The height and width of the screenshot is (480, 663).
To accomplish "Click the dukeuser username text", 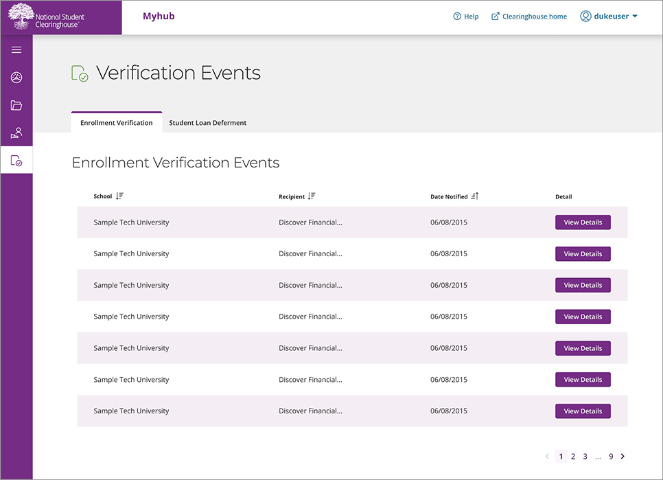I will click(612, 16).
